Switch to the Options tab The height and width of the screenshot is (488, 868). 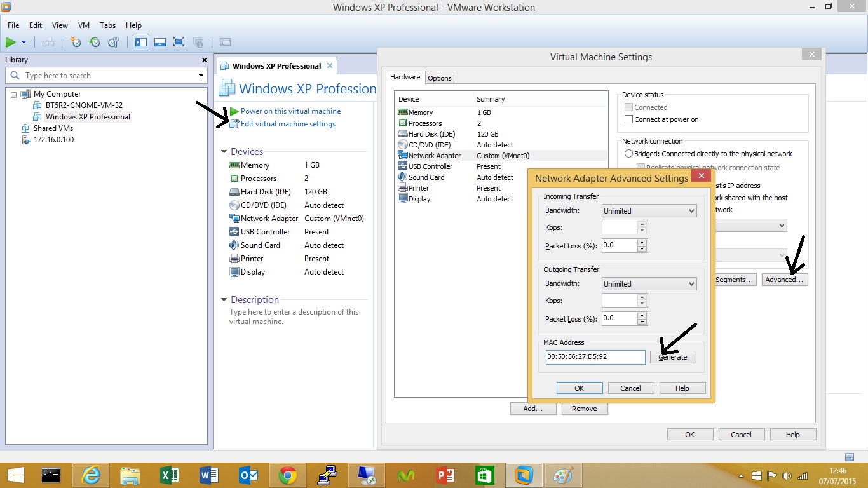click(x=439, y=78)
